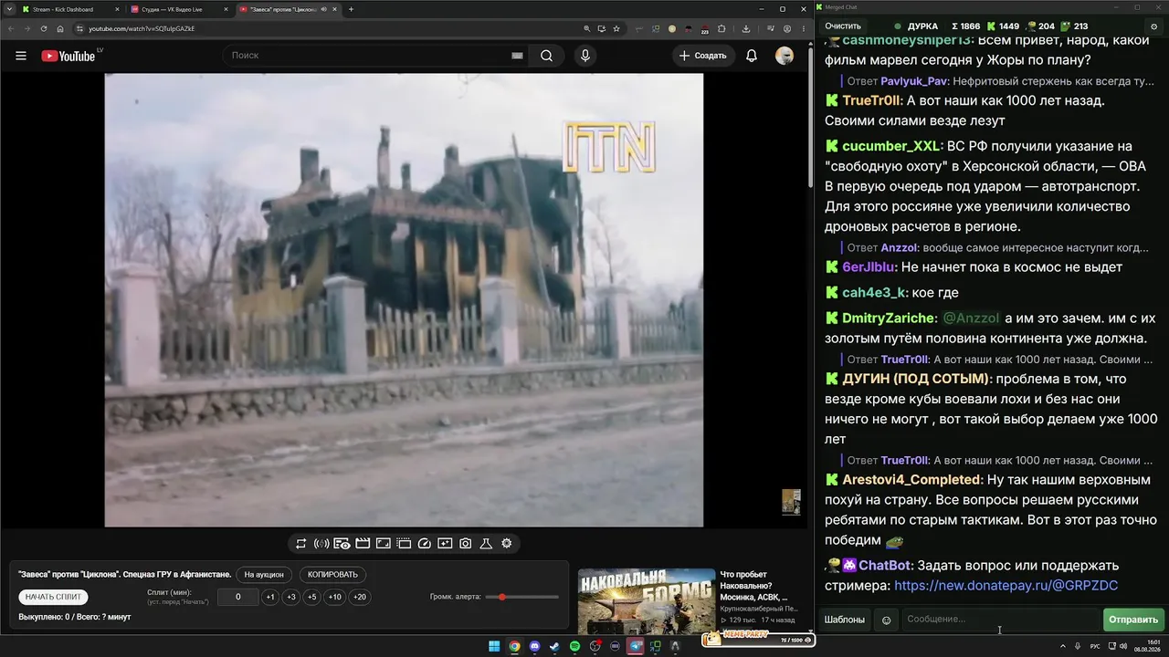Click the loop icon in the video toolbar
This screenshot has width=1169, height=657.
click(300, 544)
